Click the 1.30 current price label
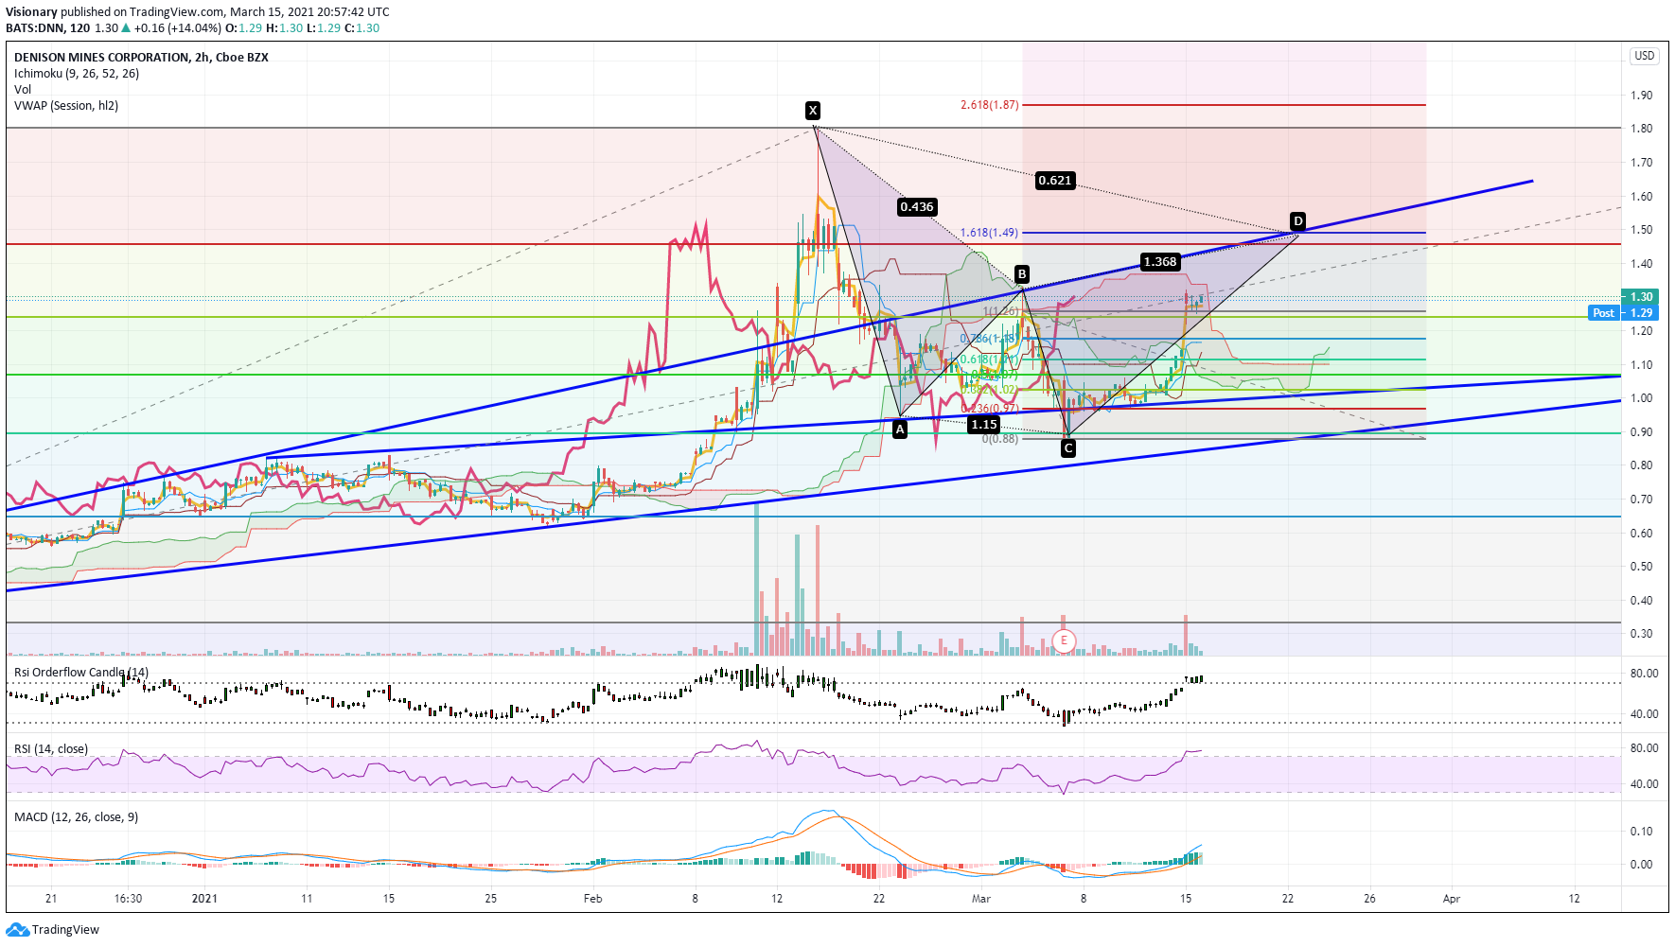The height and width of the screenshot is (947, 1675). click(x=1641, y=297)
